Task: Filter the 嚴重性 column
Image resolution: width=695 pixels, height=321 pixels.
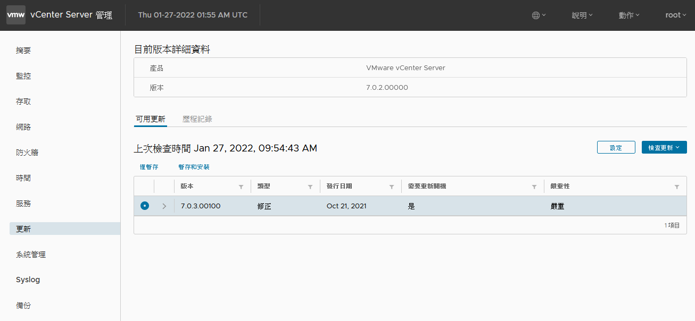Action: (x=677, y=187)
